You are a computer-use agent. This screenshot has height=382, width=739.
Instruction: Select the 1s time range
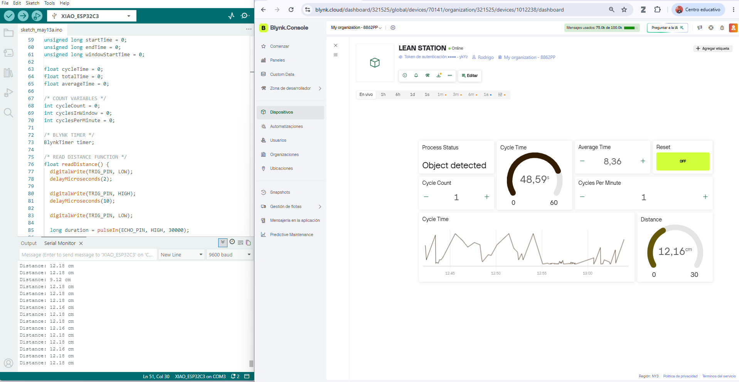pos(427,94)
